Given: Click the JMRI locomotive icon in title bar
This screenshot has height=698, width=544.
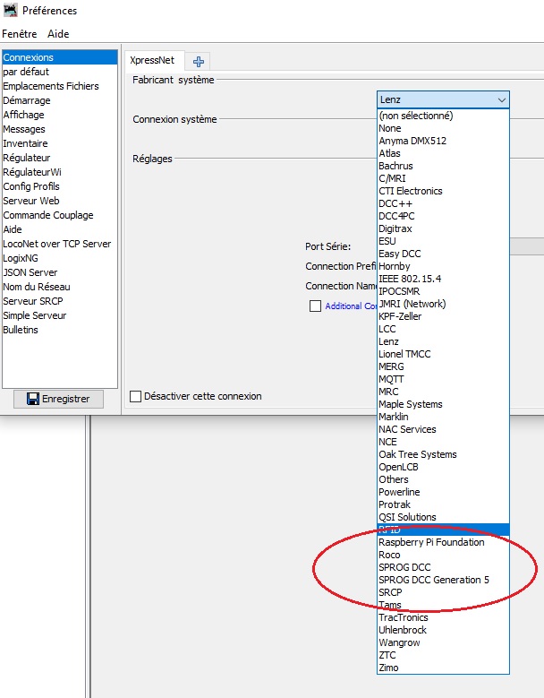Looking at the screenshot, I should (x=10, y=10).
